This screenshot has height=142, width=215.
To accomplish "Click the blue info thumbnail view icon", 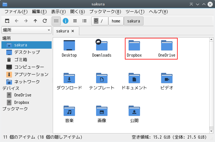I will [x=66, y=21].
